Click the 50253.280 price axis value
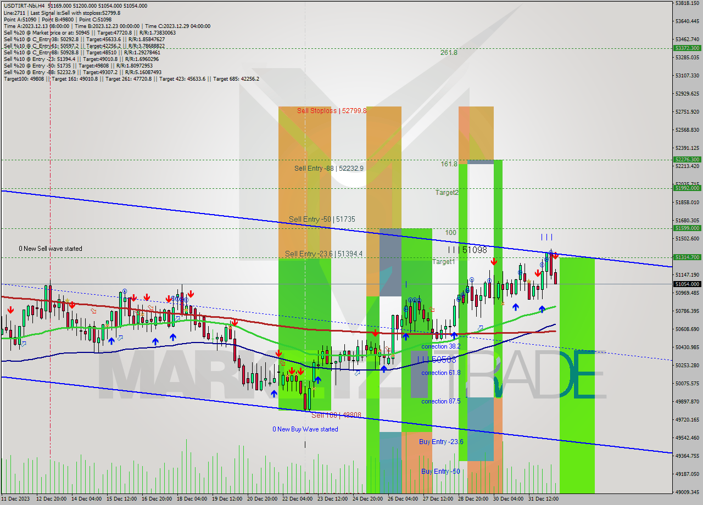 tap(687, 365)
